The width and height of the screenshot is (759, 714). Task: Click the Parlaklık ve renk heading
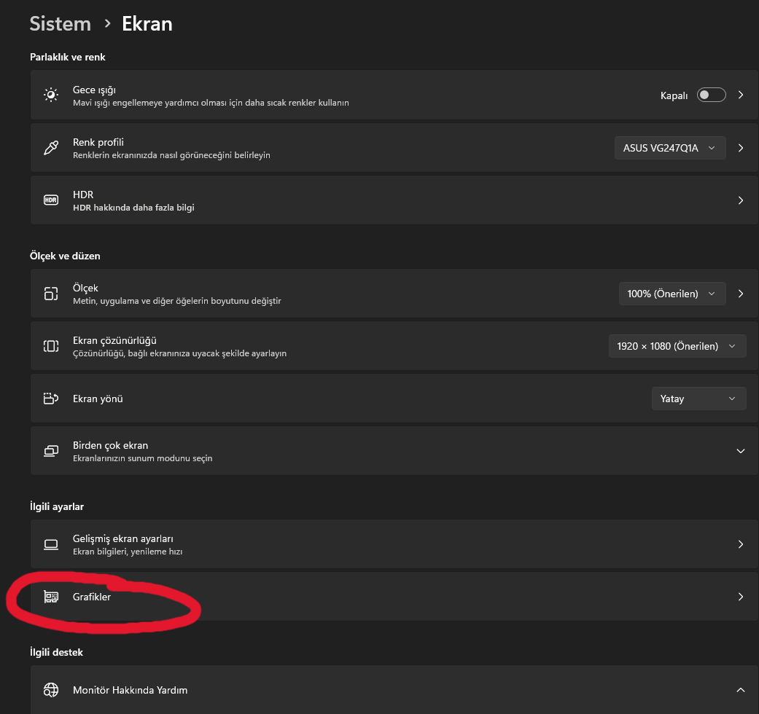point(68,57)
